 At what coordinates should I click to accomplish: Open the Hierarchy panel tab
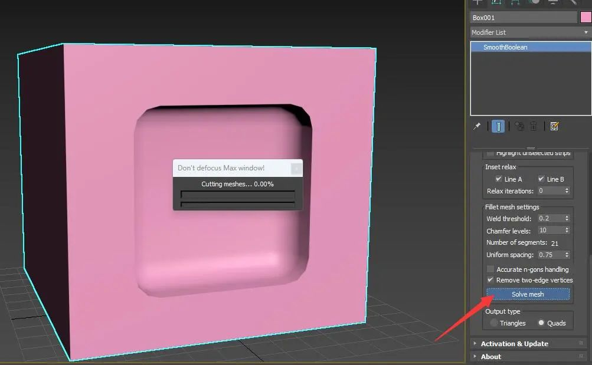point(515,2)
